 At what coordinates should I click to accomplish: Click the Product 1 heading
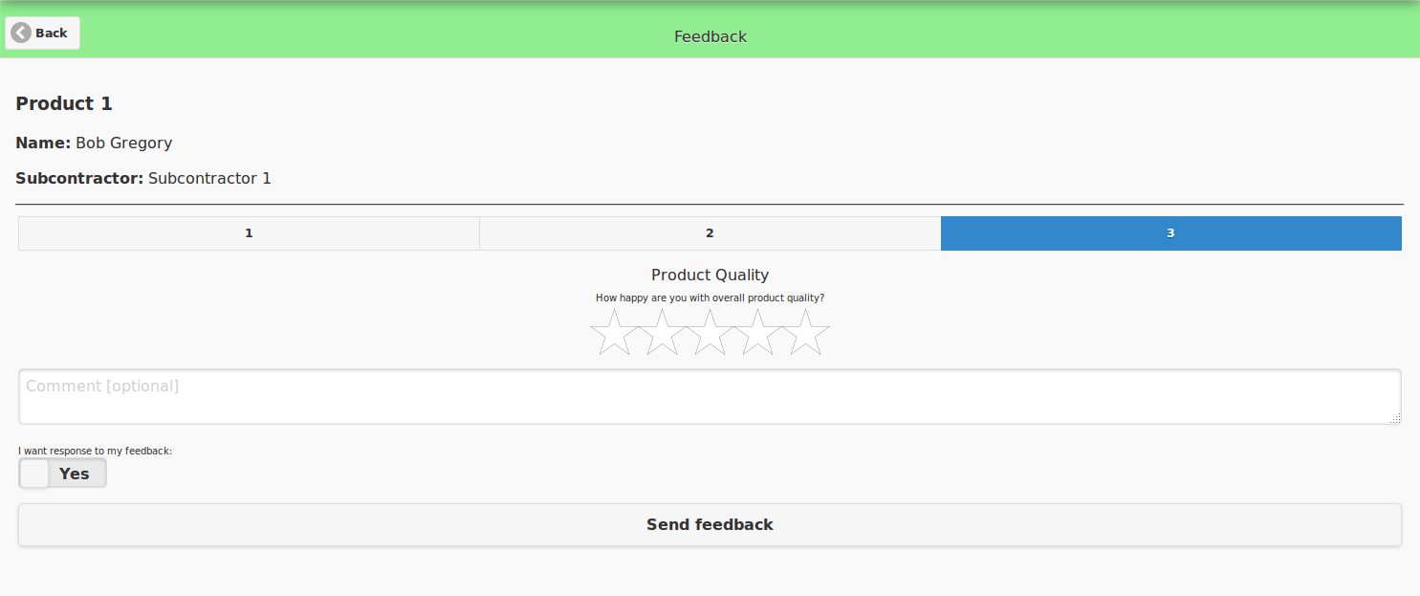[64, 103]
